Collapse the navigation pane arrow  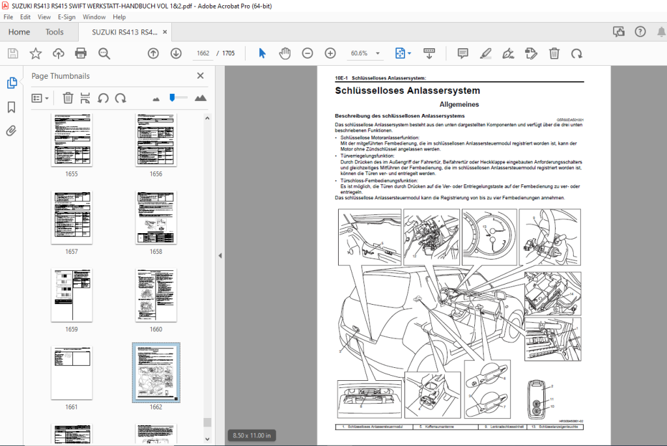[220, 255]
